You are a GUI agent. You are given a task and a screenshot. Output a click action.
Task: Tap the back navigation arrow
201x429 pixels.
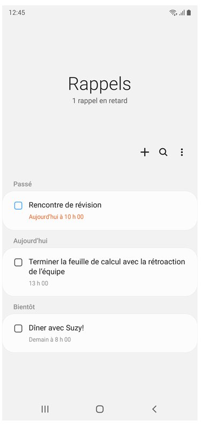point(154,409)
